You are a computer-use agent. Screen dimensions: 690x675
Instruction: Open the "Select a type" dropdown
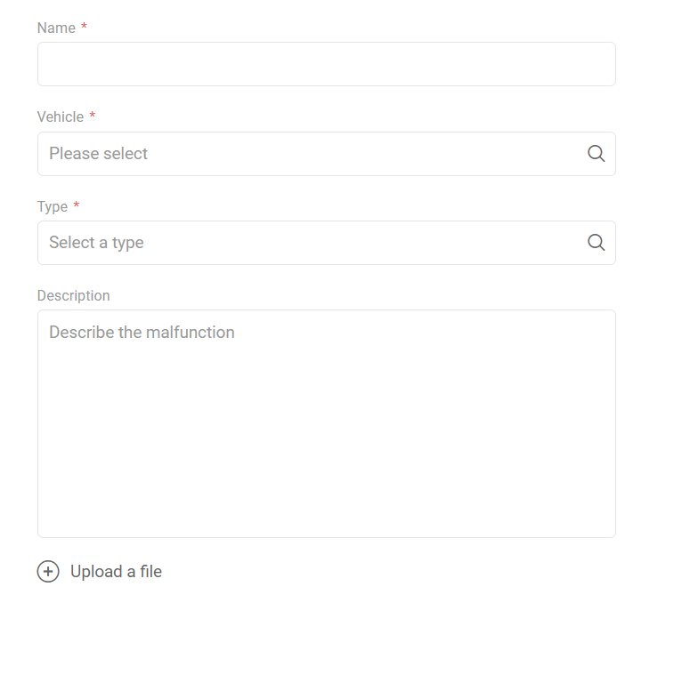coord(327,243)
